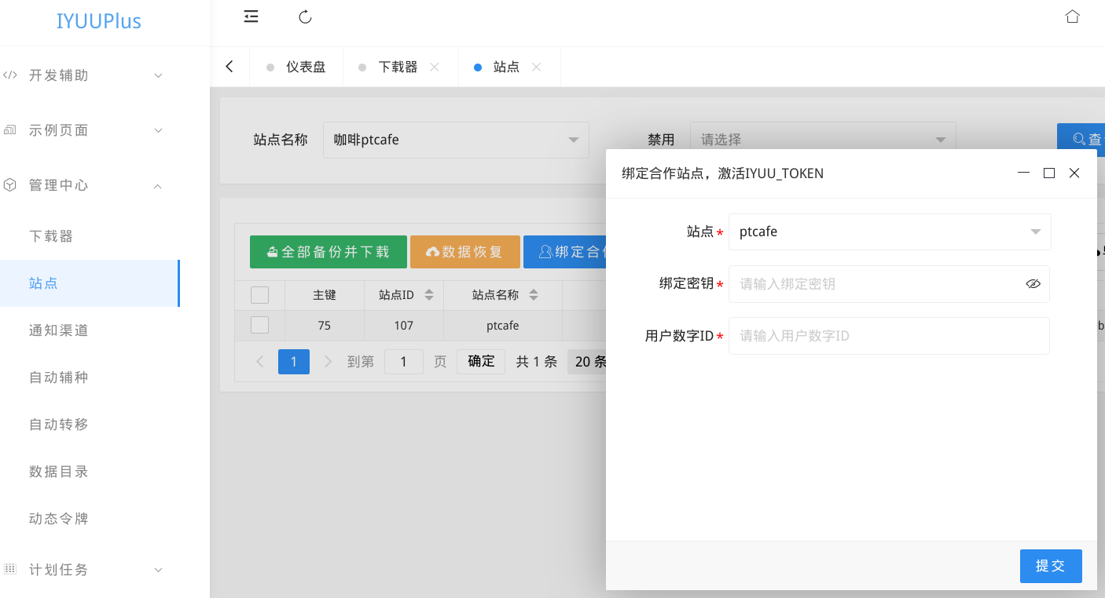The image size is (1105, 598).
Task: Close the 下载器 tab
Action: (434, 67)
